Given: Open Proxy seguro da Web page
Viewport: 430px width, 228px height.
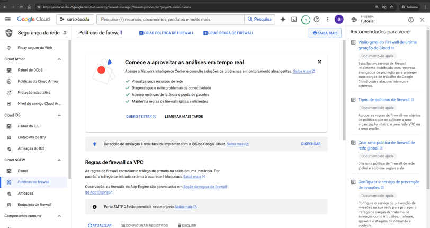Looking at the screenshot, I should pos(35,48).
